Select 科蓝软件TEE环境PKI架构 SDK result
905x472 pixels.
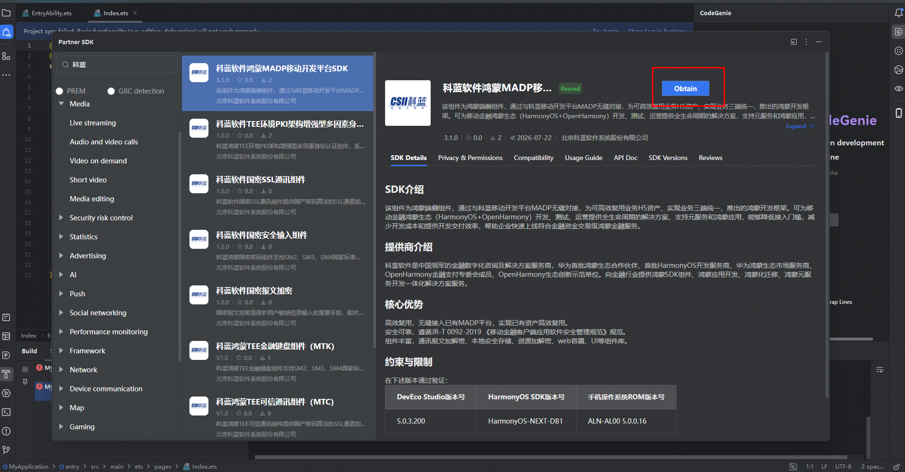click(x=277, y=139)
